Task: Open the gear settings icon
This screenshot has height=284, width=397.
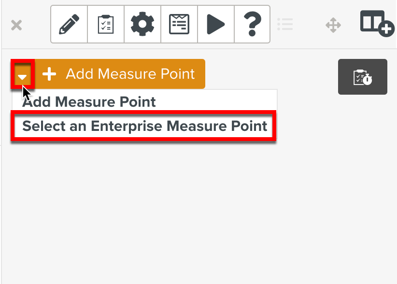Action: [x=142, y=24]
